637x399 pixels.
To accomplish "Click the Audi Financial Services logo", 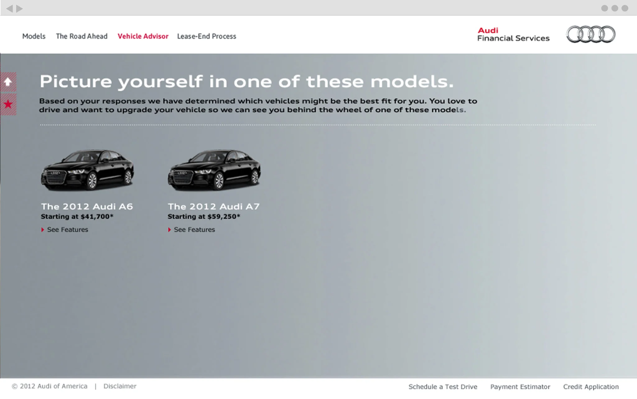I will pos(513,34).
